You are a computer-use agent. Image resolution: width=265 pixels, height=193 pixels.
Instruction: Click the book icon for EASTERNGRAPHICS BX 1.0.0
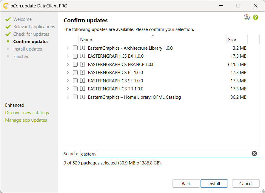(x=82, y=56)
